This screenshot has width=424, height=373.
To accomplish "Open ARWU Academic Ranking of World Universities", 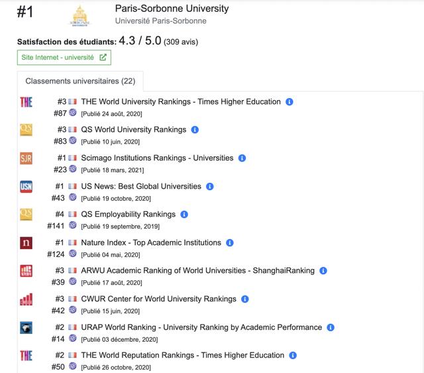I will tap(197, 270).
